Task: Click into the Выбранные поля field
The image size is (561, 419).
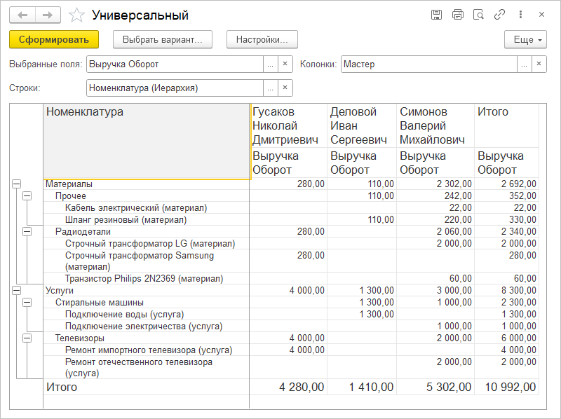Action: tap(175, 64)
